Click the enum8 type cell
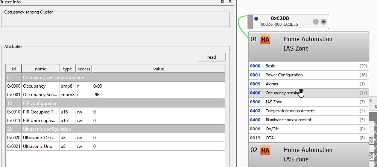This screenshot has height=167, width=377. (68, 94)
